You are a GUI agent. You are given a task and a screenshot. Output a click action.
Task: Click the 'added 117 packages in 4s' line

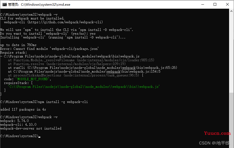point(23,110)
